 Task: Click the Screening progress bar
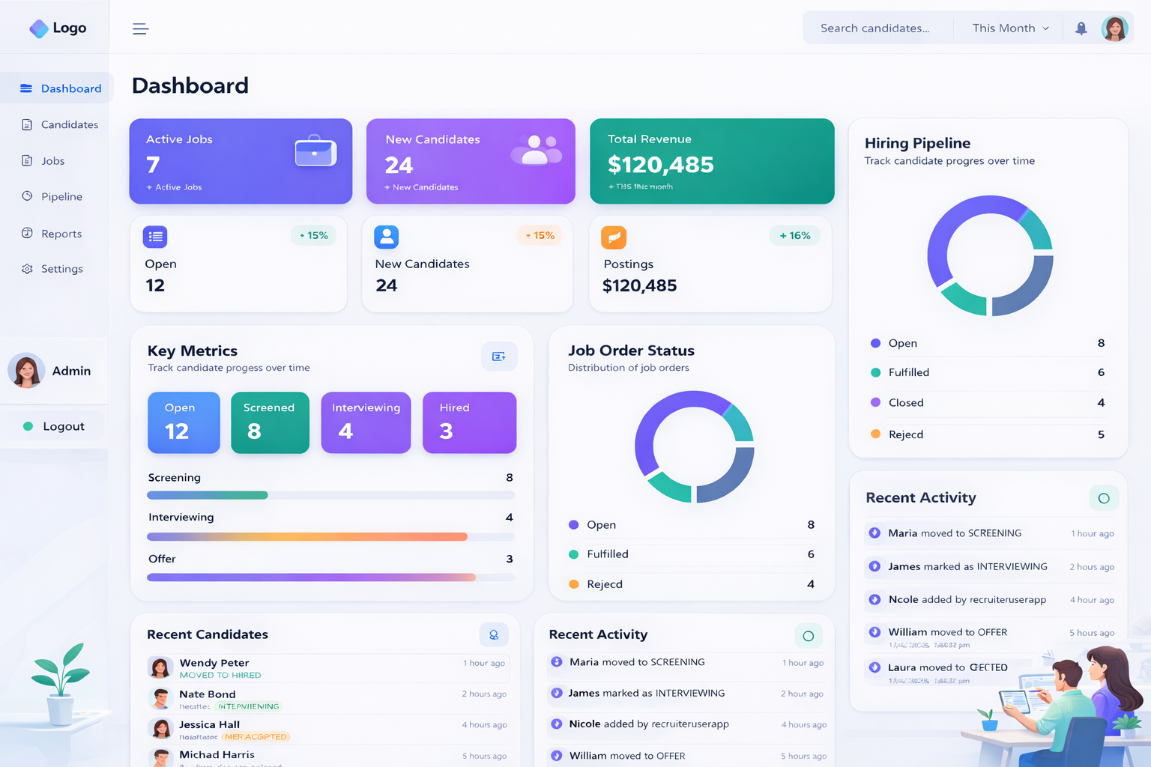330,495
